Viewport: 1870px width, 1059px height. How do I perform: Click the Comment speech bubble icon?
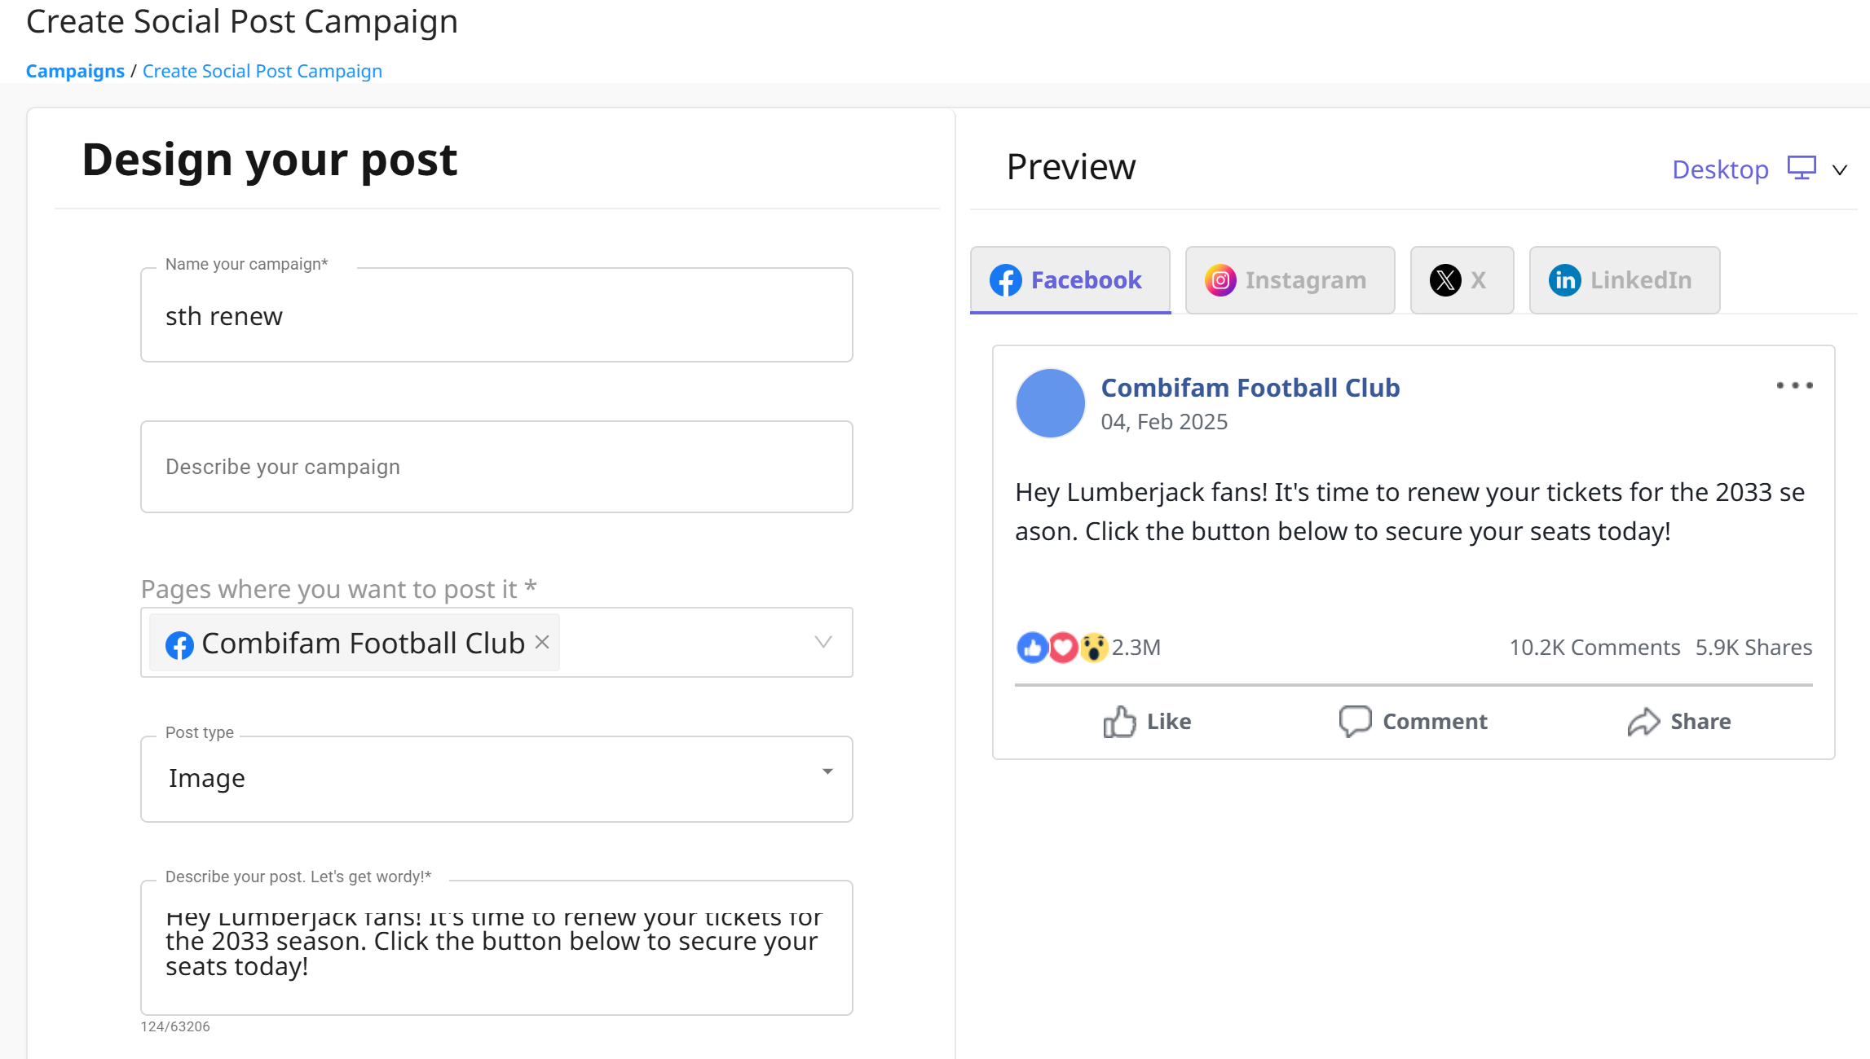coord(1355,721)
